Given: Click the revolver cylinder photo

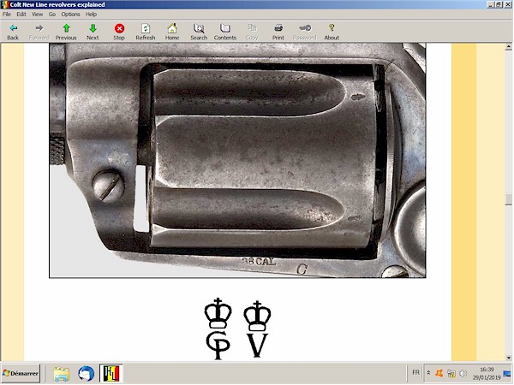Looking at the screenshot, I should [x=237, y=161].
